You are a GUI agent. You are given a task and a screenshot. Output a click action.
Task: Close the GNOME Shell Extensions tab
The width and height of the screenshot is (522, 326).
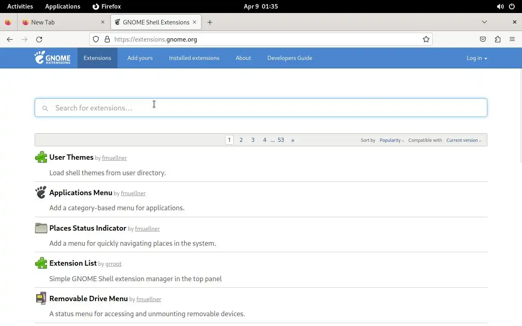(195, 22)
